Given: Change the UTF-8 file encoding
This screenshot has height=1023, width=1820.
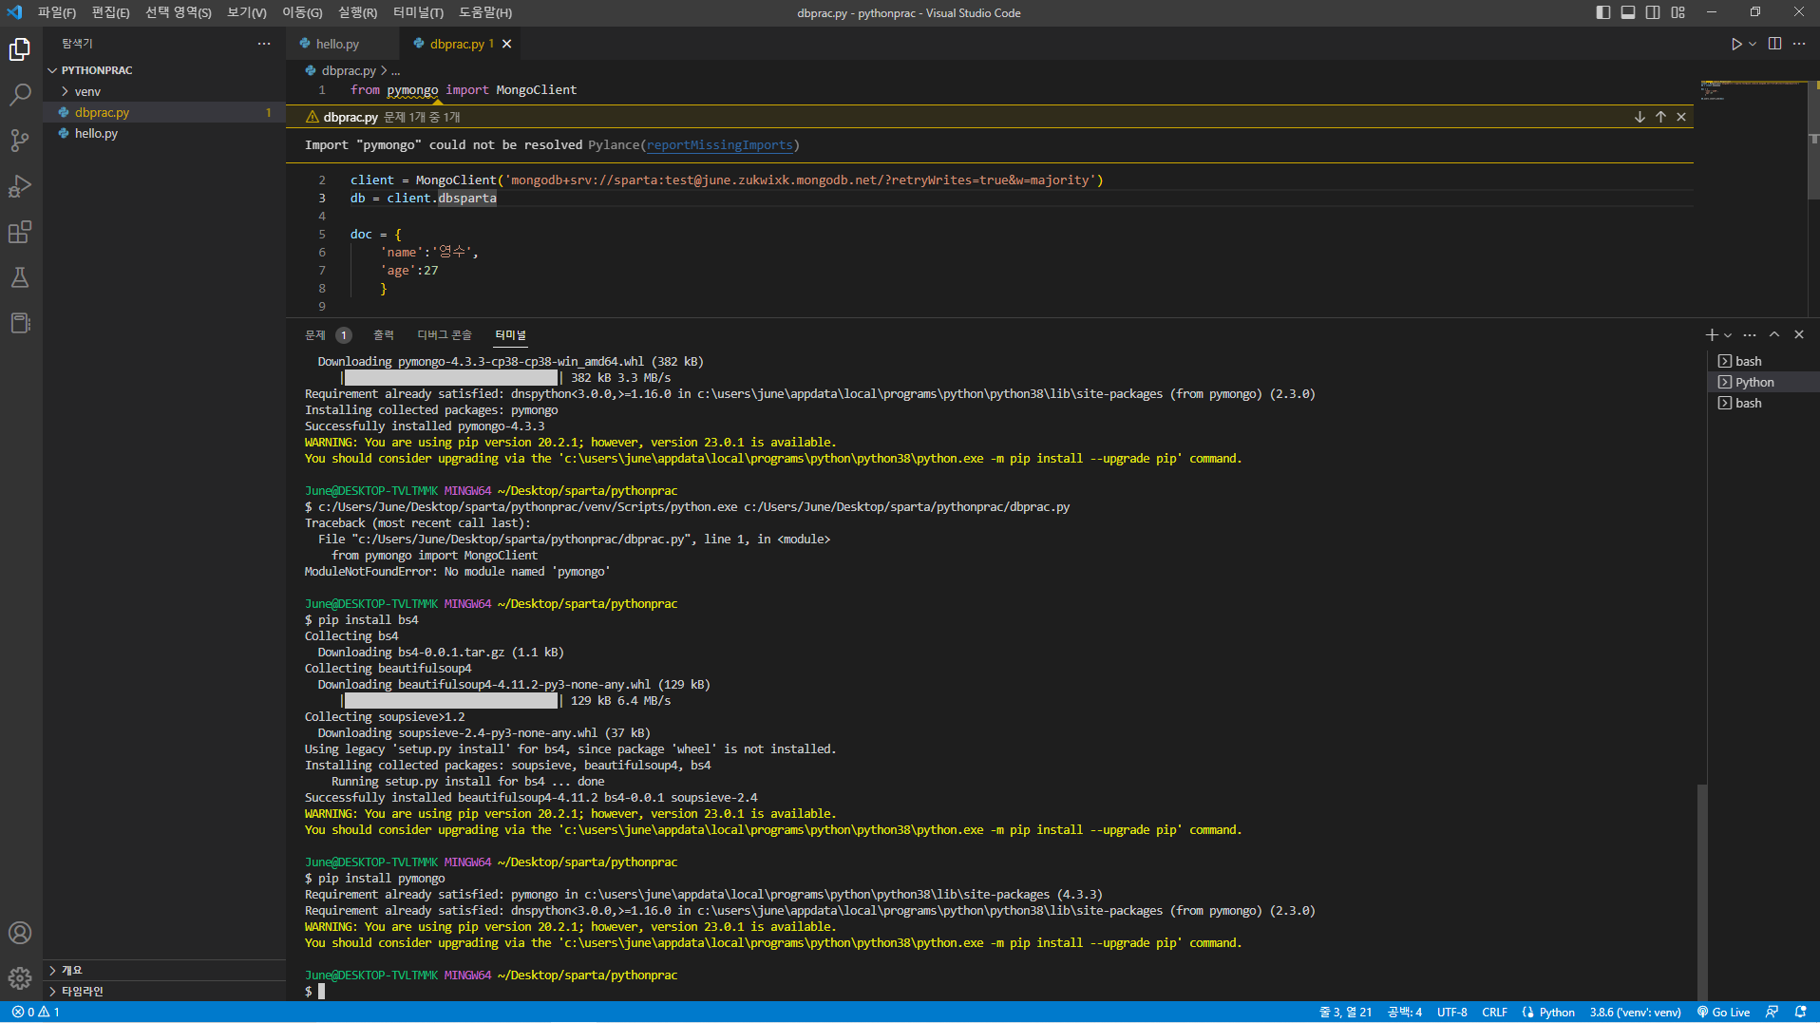Looking at the screenshot, I should click(1452, 1013).
